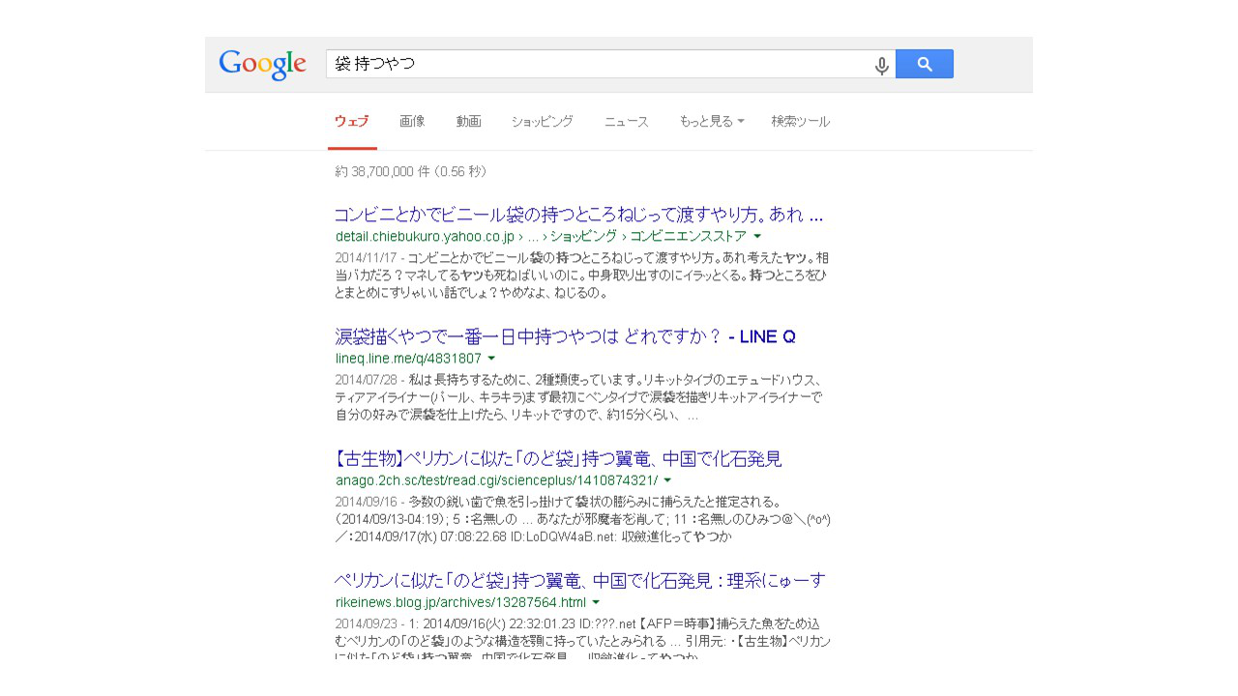The image size is (1238, 696).
Task: Click the 2014/09/16 snippet text
Action: [x=583, y=519]
